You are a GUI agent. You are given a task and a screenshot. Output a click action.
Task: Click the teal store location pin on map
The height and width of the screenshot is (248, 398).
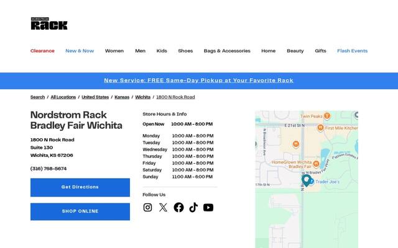[307, 180]
